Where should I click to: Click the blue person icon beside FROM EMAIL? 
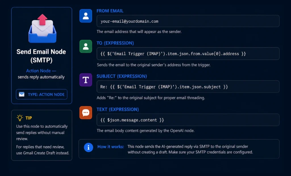(86, 16)
